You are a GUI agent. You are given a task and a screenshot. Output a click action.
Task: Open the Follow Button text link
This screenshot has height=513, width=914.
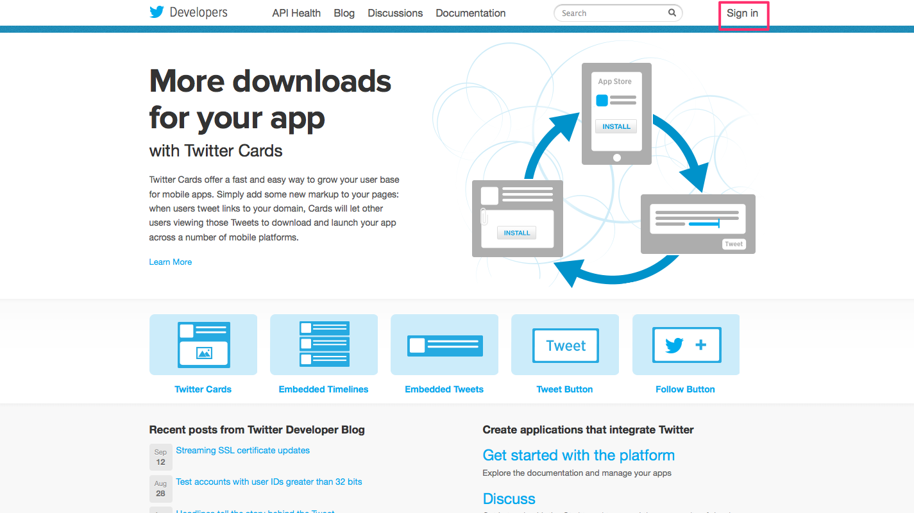(x=686, y=389)
